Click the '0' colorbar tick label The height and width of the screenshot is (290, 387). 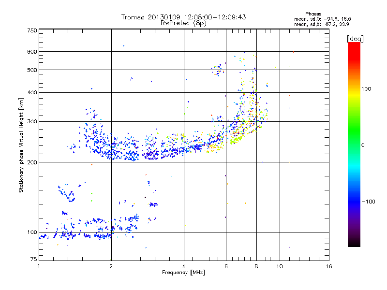click(x=363, y=145)
